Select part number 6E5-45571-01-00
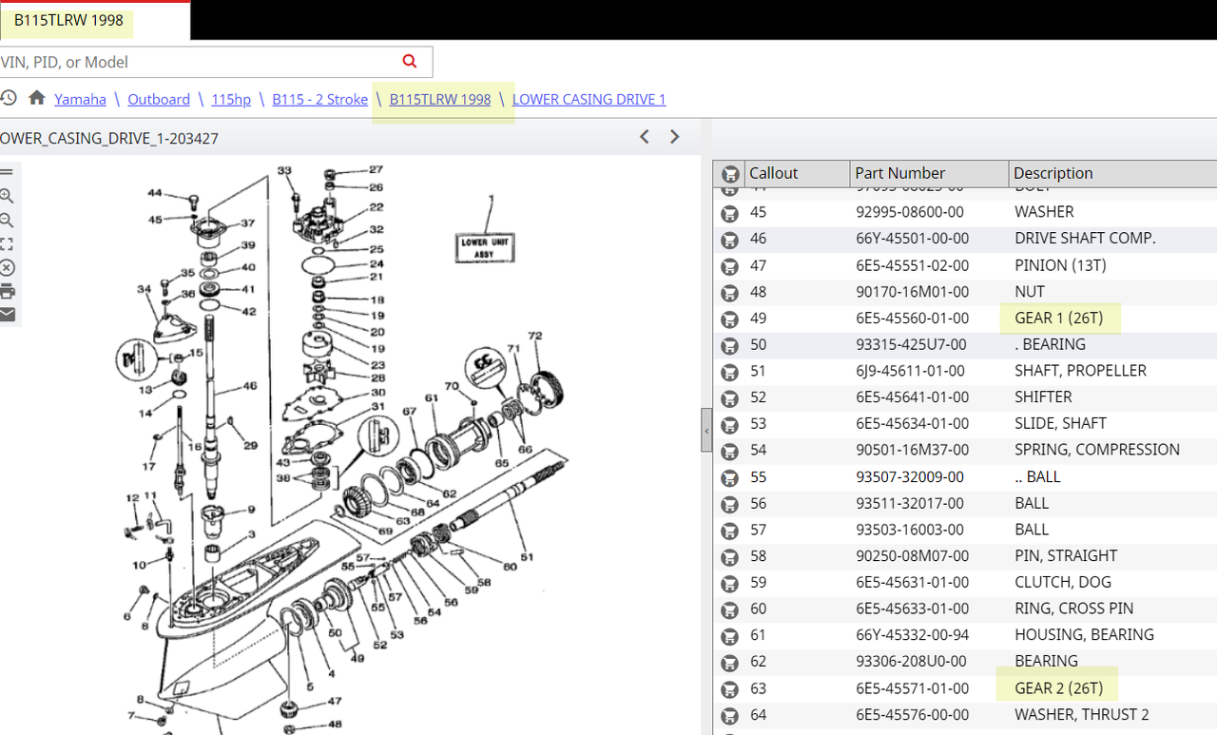 click(913, 688)
